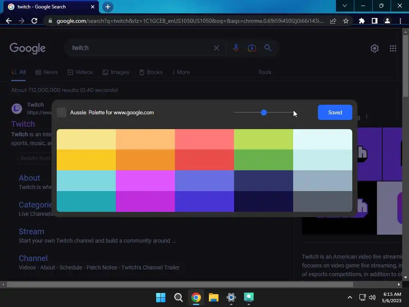
Task: Open the Chrome side panel
Action: click(x=374, y=21)
